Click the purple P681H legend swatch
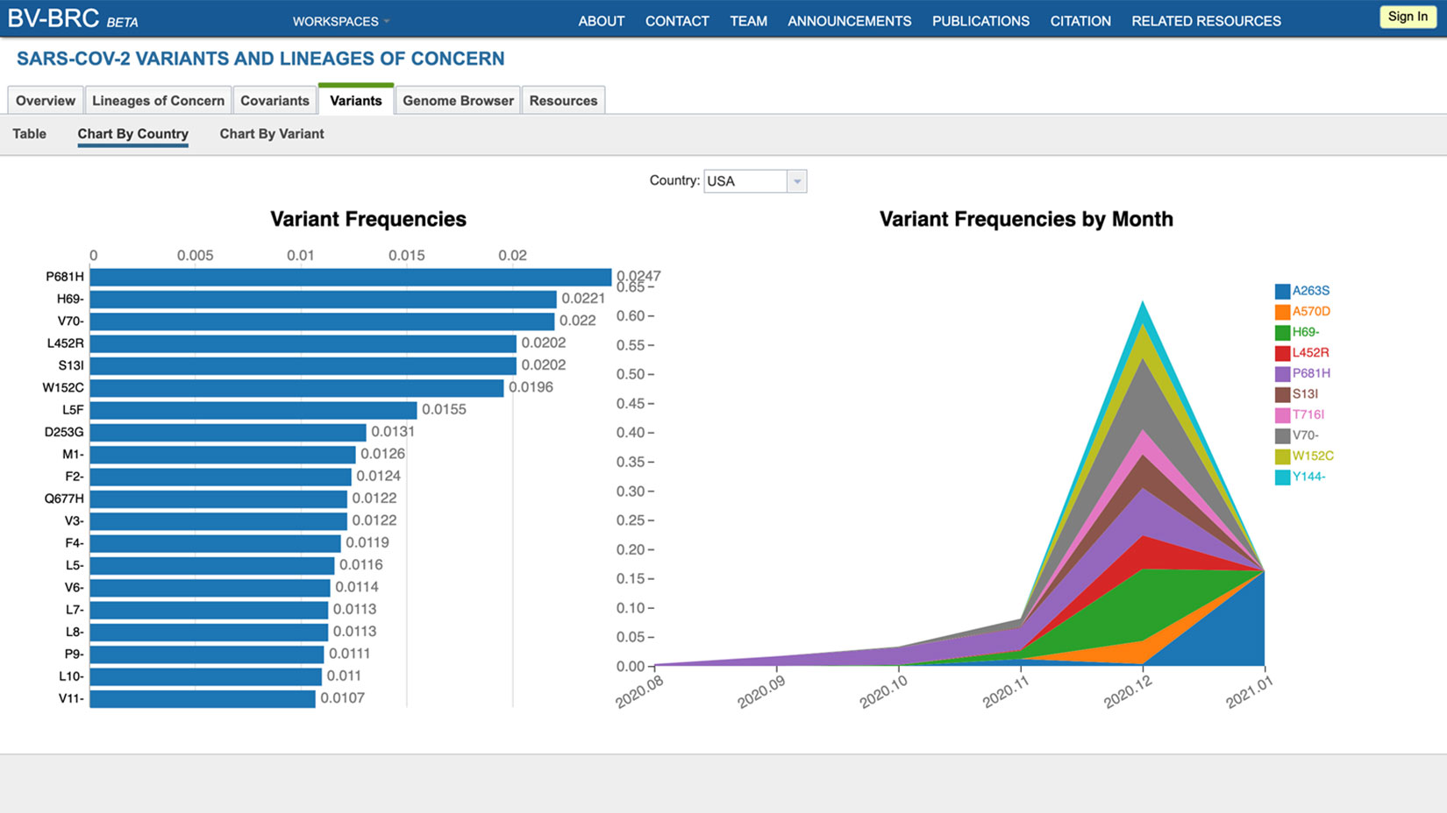The width and height of the screenshot is (1447, 813). (x=1282, y=374)
